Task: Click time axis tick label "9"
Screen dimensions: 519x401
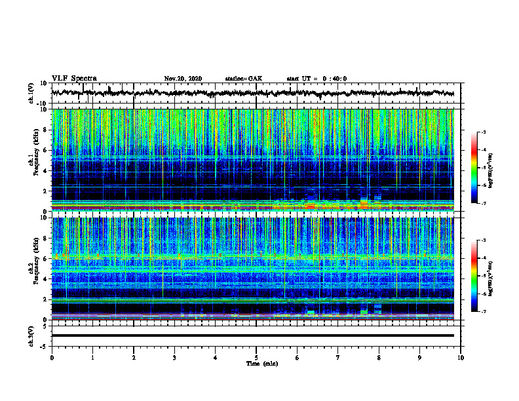Action: point(419,358)
